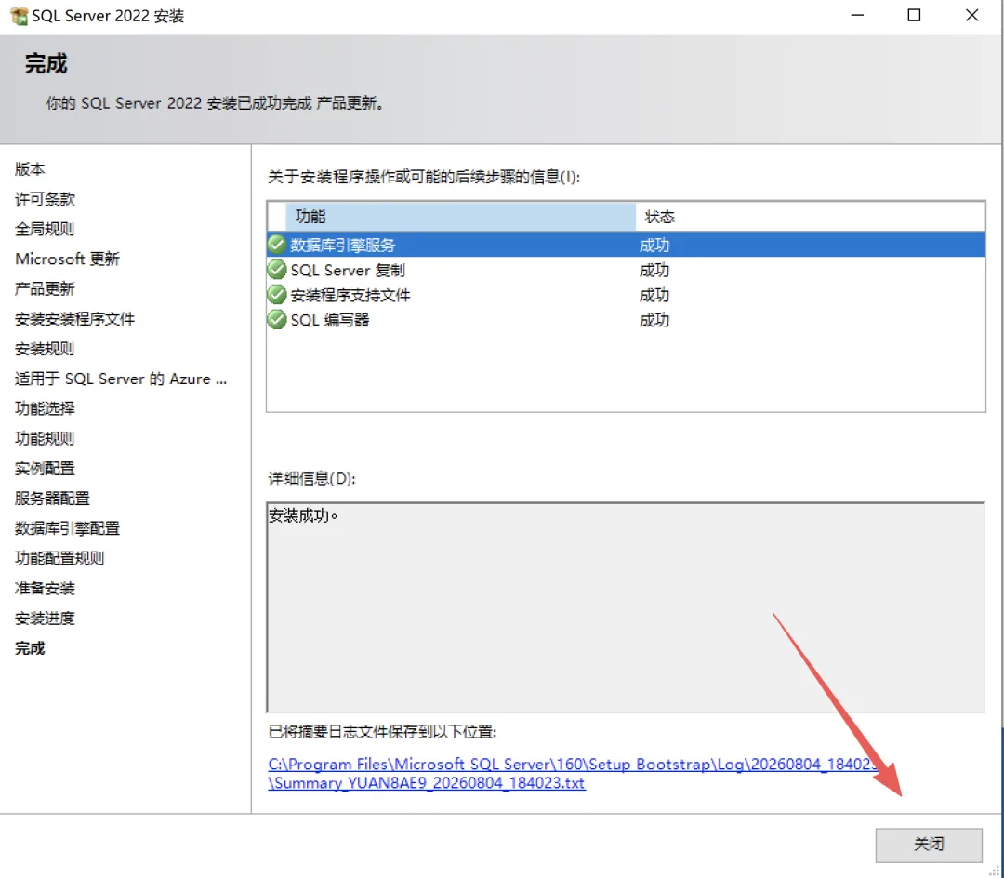Click the 全局规则 step in sidebar
1004x878 pixels.
pos(45,229)
